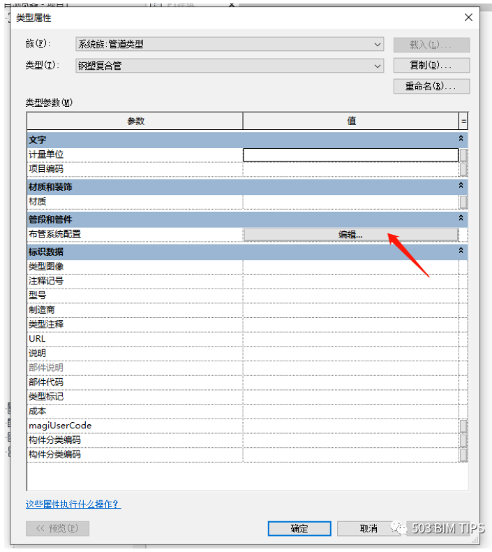The image size is (492, 552).
Task: Click 编辑... for 布管系统配置
Action: click(351, 235)
